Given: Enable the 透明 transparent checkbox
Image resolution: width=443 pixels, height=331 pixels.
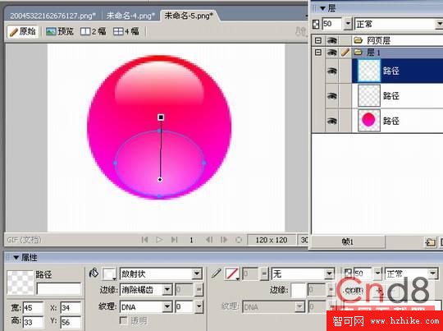Looking at the screenshot, I should click(123, 320).
